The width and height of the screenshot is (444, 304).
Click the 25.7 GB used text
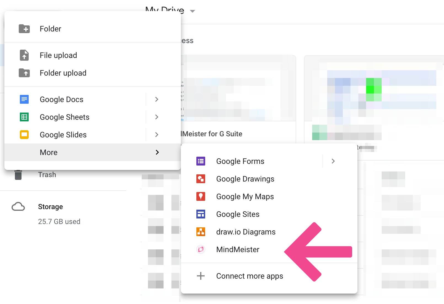[59, 222]
